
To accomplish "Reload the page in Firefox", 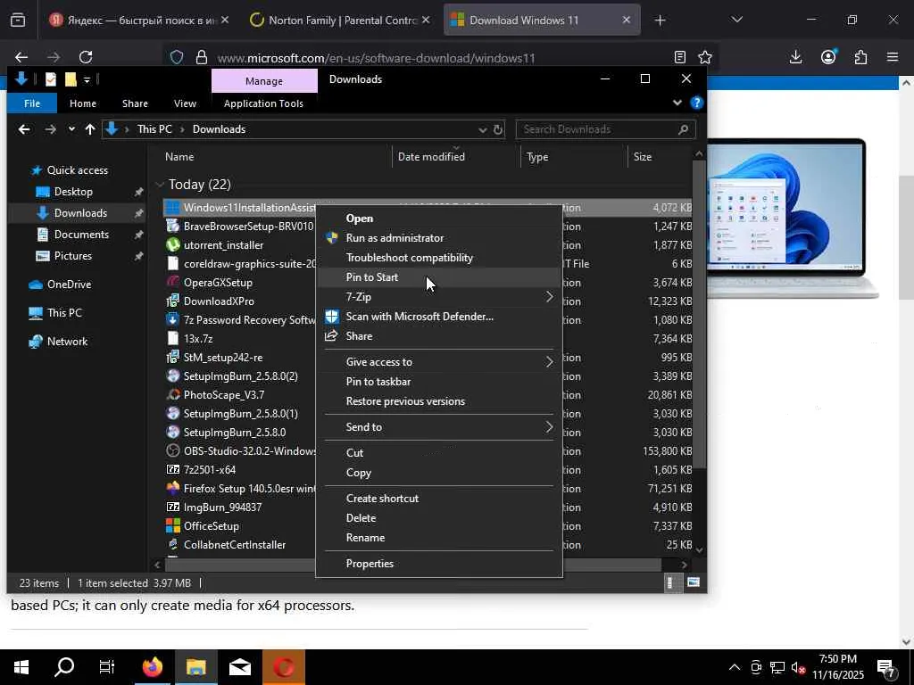I will point(86,57).
